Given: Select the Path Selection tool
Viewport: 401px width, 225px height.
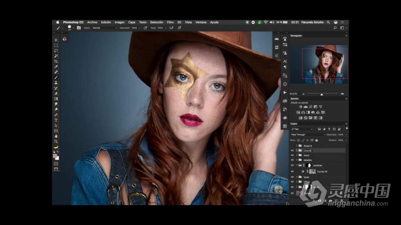Looking at the screenshot, I should 56,126.
